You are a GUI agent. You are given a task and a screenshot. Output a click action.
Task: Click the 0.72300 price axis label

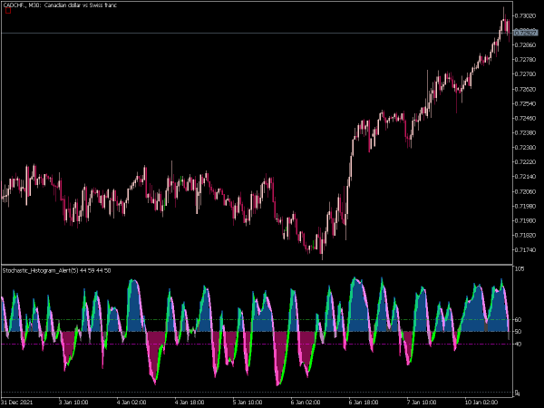coord(526,148)
